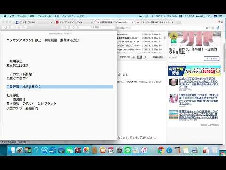
Task: Launch the Launchpad rocket icon in Dock
Action: click(x=20, y=151)
